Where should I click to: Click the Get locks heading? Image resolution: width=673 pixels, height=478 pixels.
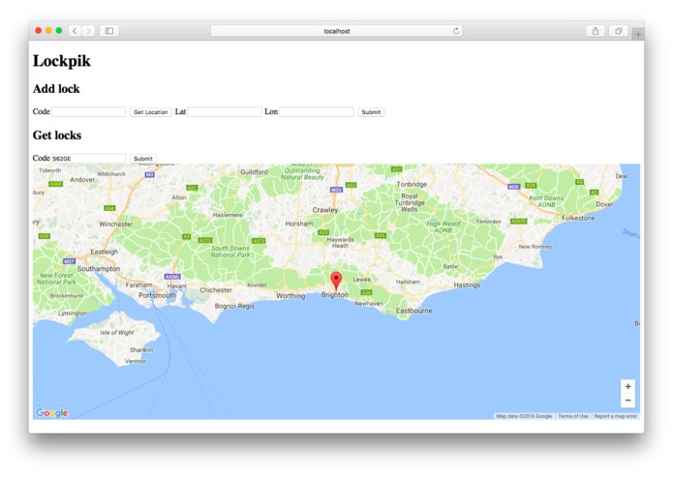click(57, 135)
